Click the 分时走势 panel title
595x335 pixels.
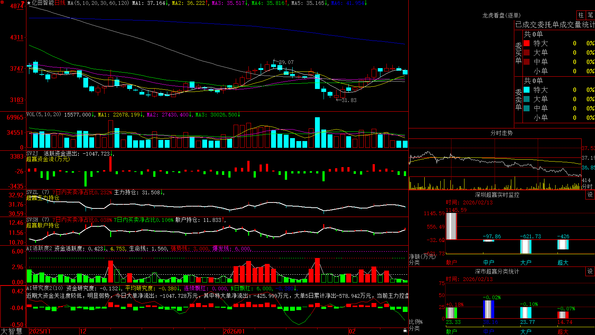[501, 133]
